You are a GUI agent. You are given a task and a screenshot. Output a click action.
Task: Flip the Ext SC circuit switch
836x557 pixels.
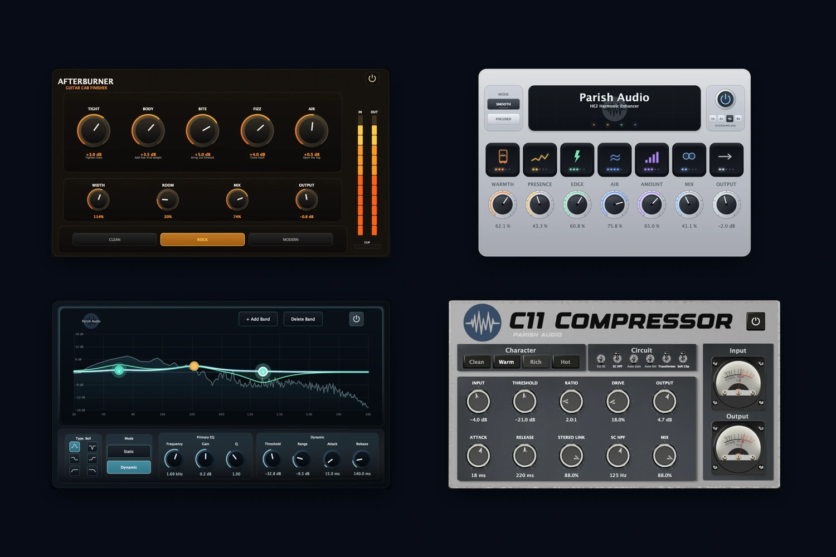click(601, 359)
